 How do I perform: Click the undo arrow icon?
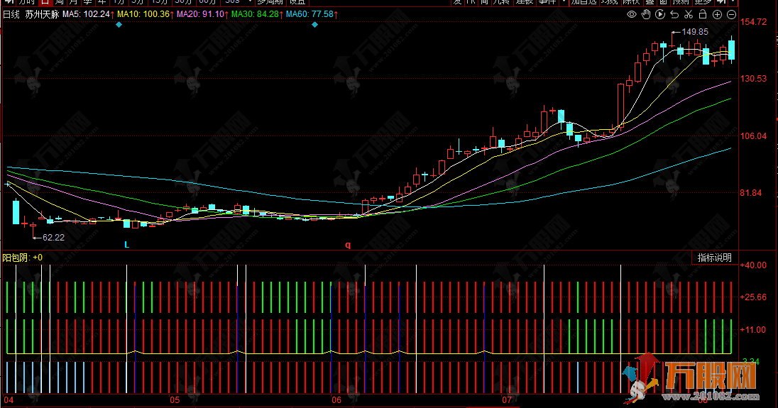point(674,14)
